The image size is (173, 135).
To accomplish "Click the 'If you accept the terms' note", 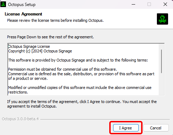I will click(x=82, y=104).
